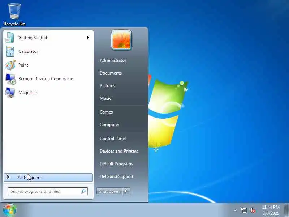Screen dimensions: 289x217
Task: Launch Remote Desktop Connection from its label
Action: tap(46, 79)
